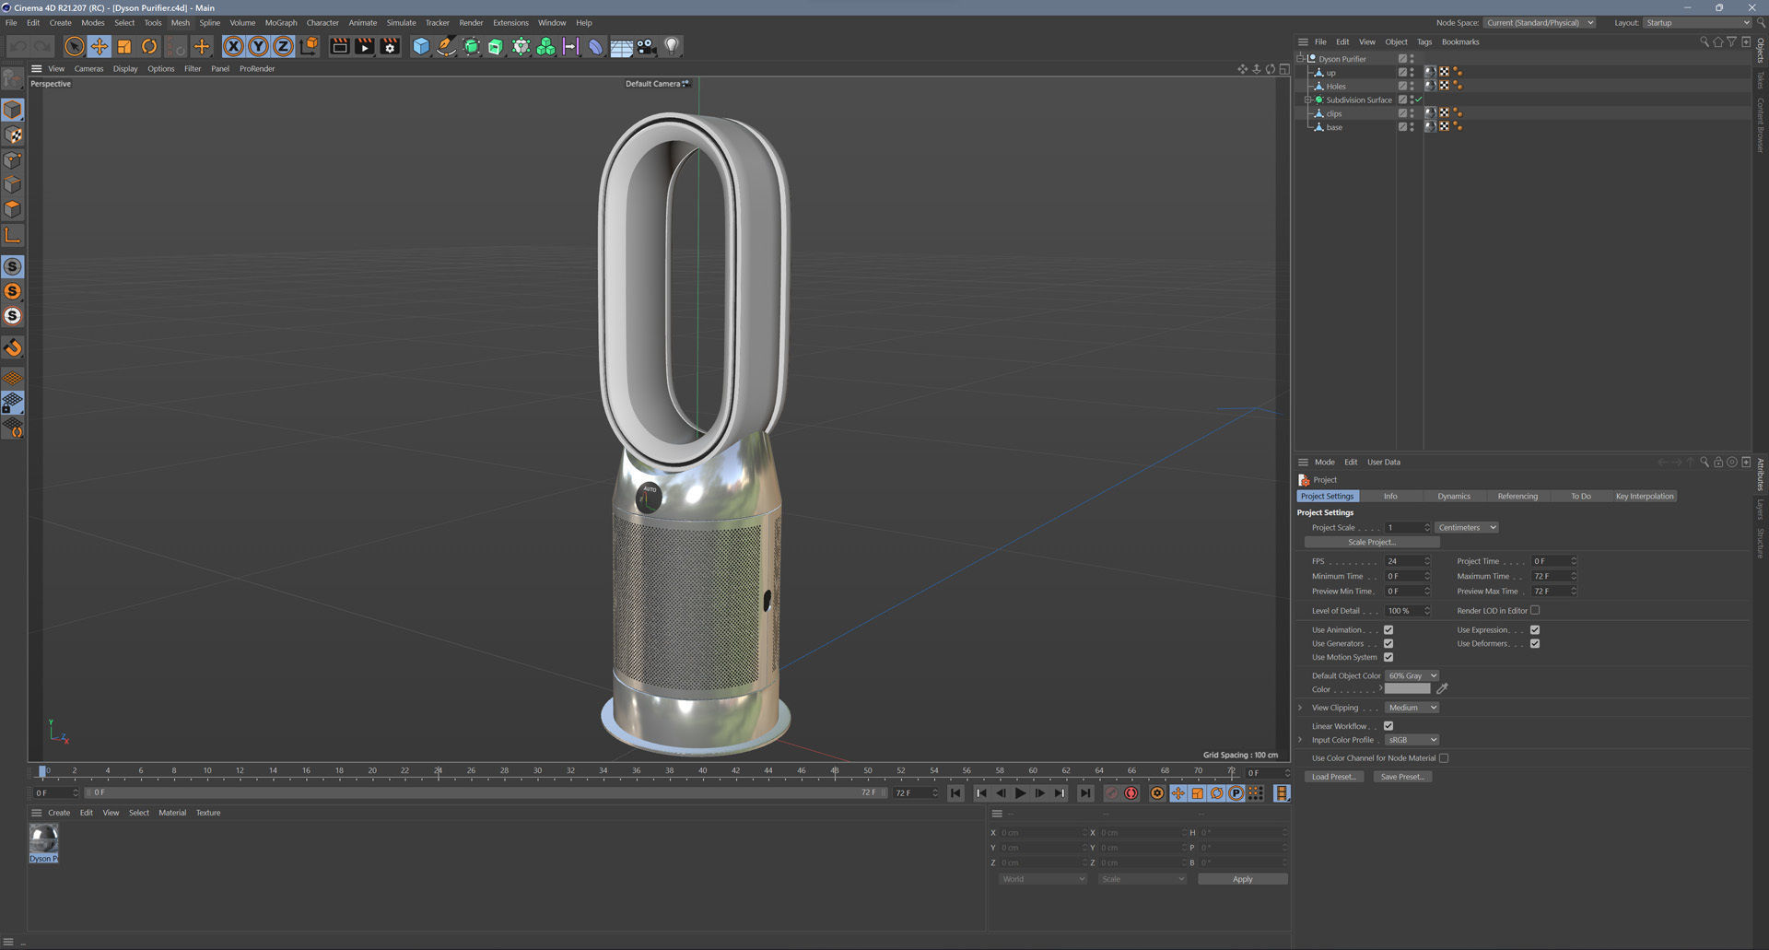Click the Coordinate System icon
1769x950 pixels.
309,46
